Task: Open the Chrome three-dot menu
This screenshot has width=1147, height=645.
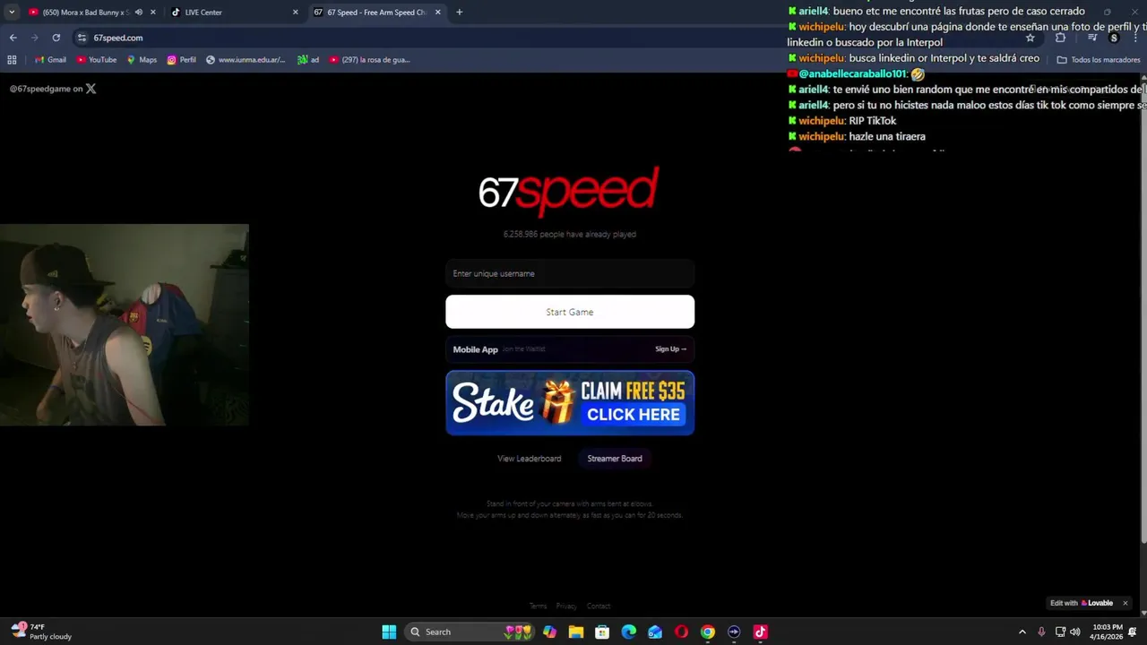Action: coord(1136,38)
